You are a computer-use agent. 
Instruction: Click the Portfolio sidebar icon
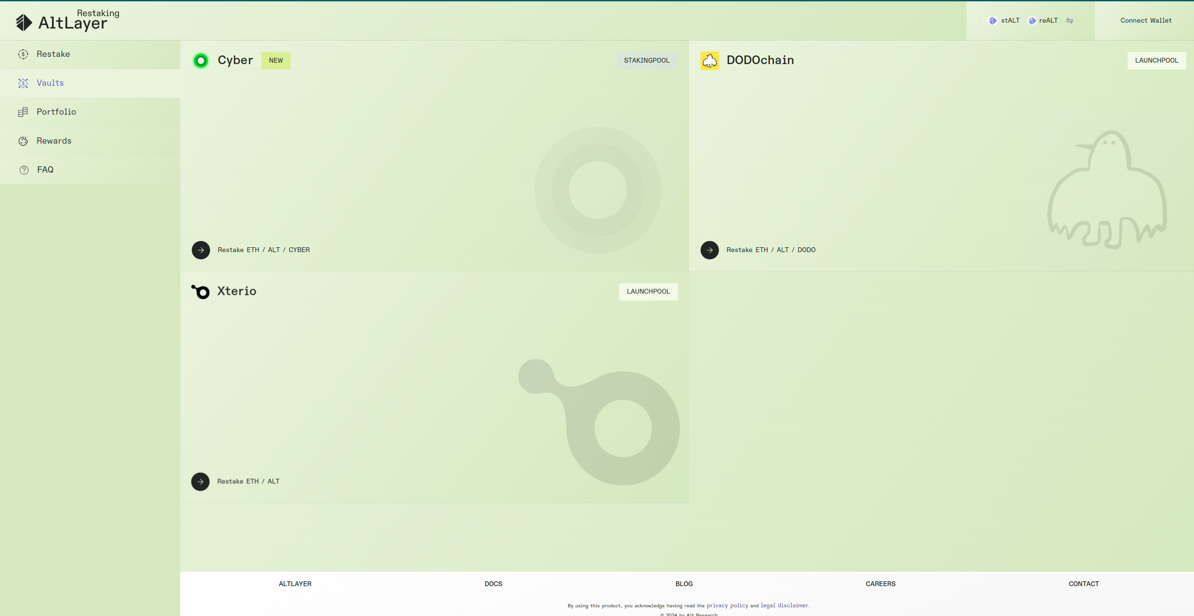tap(23, 112)
